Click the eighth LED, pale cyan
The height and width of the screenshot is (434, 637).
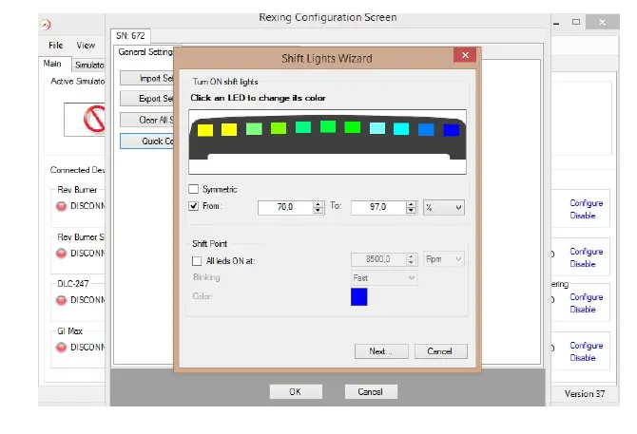click(377, 128)
